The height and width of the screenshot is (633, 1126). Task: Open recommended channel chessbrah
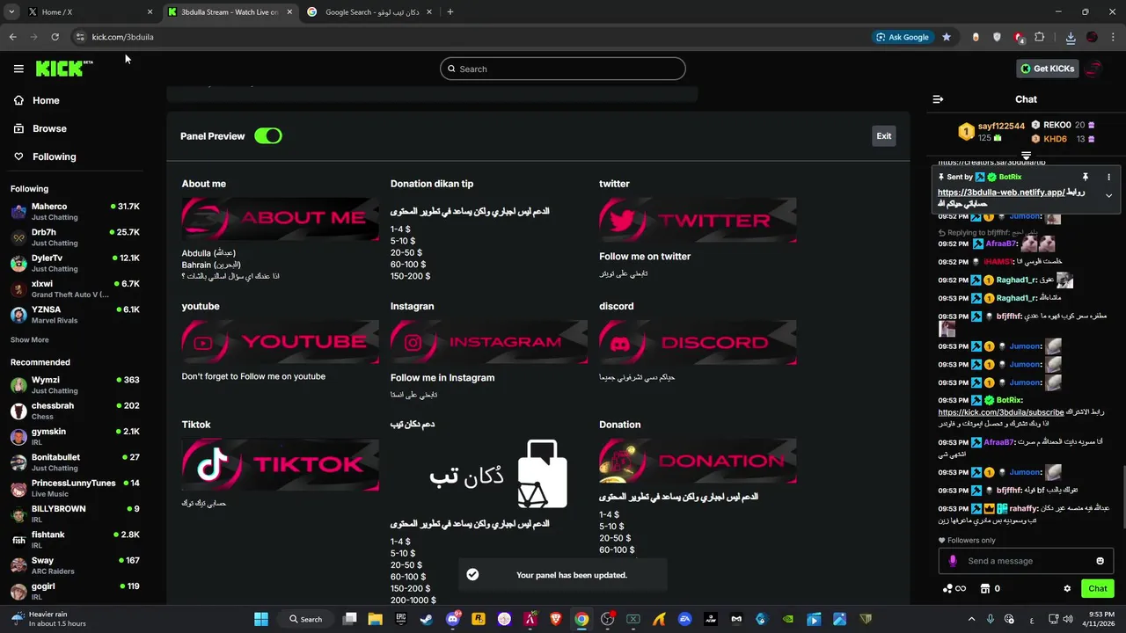[x=75, y=411]
